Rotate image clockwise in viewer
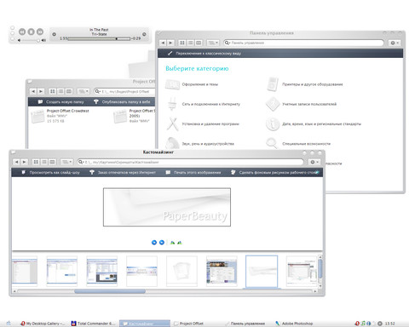Image resolution: width=409 pixels, height=327 pixels. coord(172,243)
